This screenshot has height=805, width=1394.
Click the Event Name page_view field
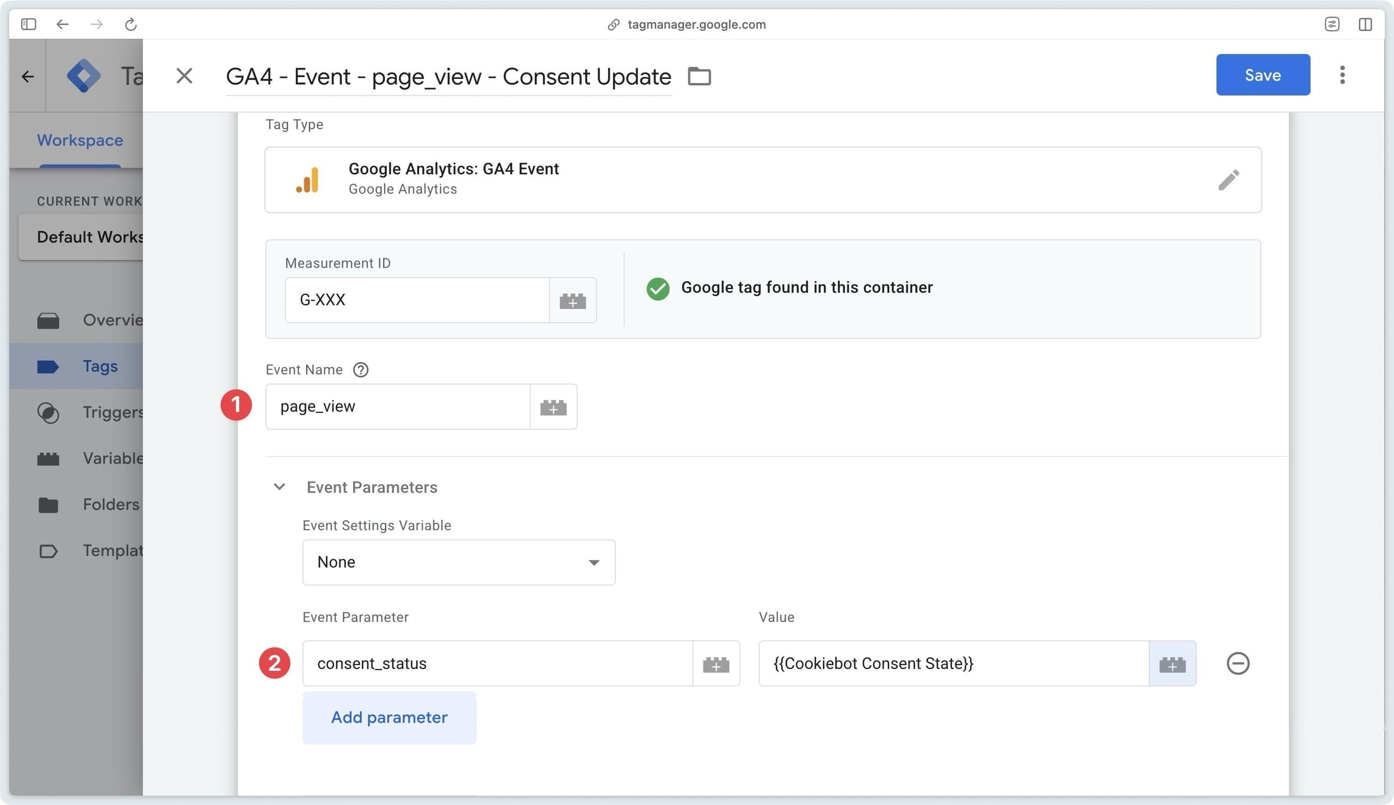click(398, 407)
